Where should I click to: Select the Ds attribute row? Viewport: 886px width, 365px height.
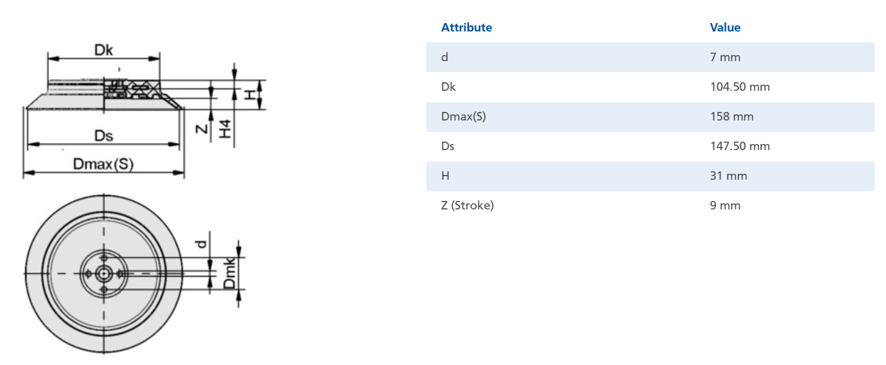pos(650,146)
